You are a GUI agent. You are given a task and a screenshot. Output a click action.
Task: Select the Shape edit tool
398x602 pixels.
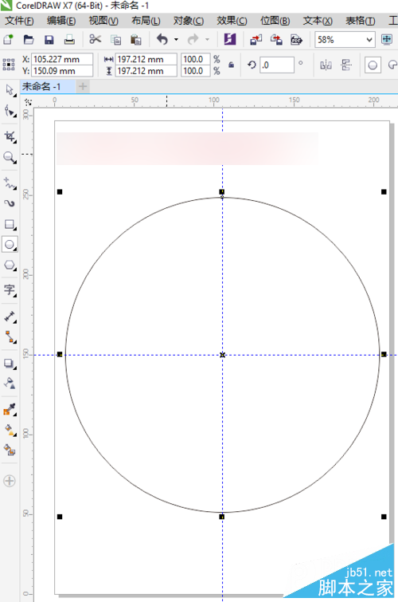pyautogui.click(x=10, y=112)
